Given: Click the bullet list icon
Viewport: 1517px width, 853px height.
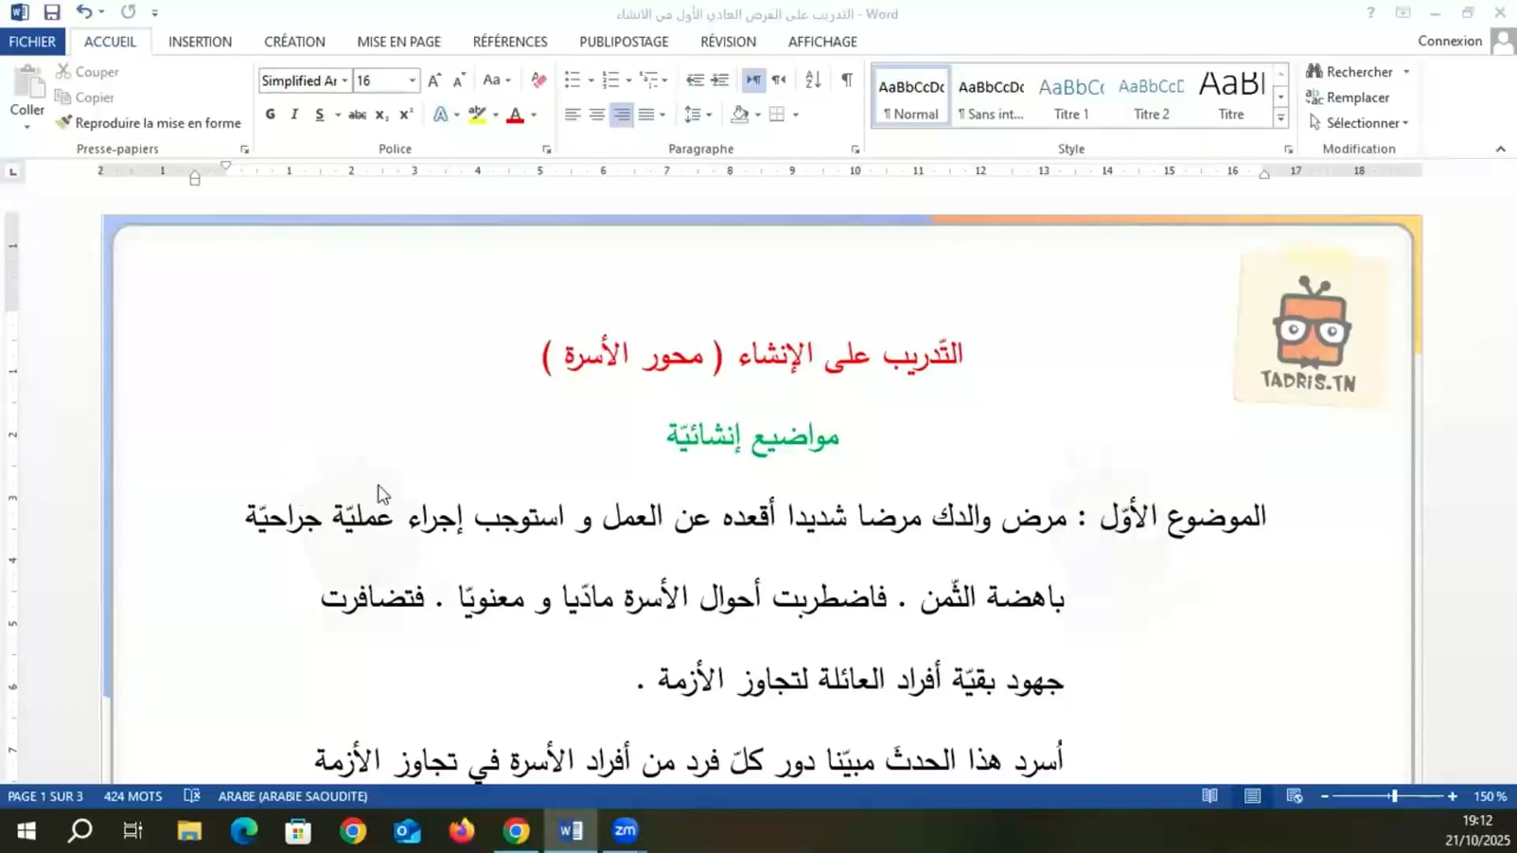Looking at the screenshot, I should tap(572, 80).
